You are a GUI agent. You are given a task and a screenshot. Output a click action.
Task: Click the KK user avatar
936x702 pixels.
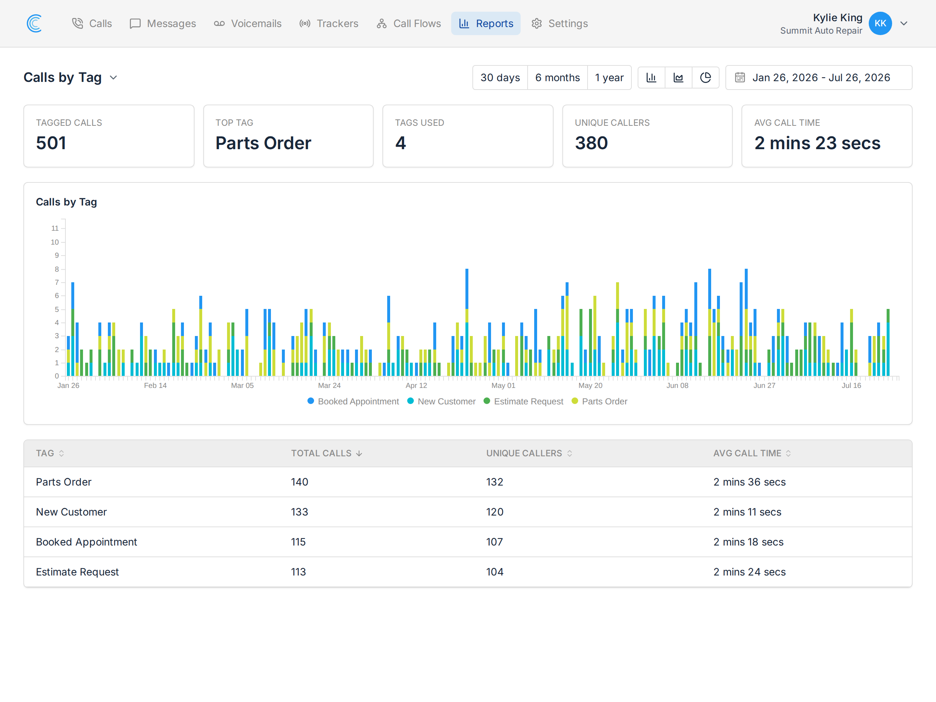coord(880,23)
